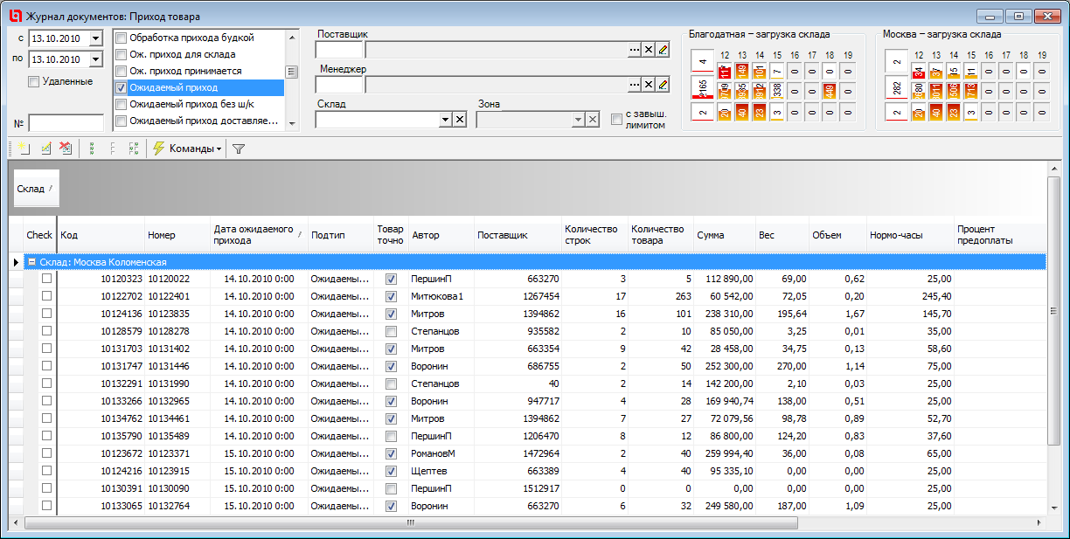
Task: Clear the Склад selection with X icon
Action: pos(459,120)
